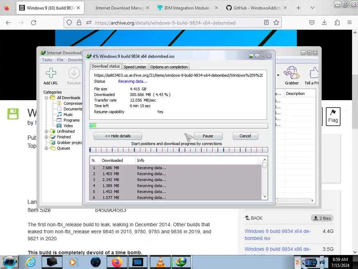Image resolution: width=358 pixels, height=269 pixels.
Task: Switch to the Download status tab
Action: (x=106, y=66)
